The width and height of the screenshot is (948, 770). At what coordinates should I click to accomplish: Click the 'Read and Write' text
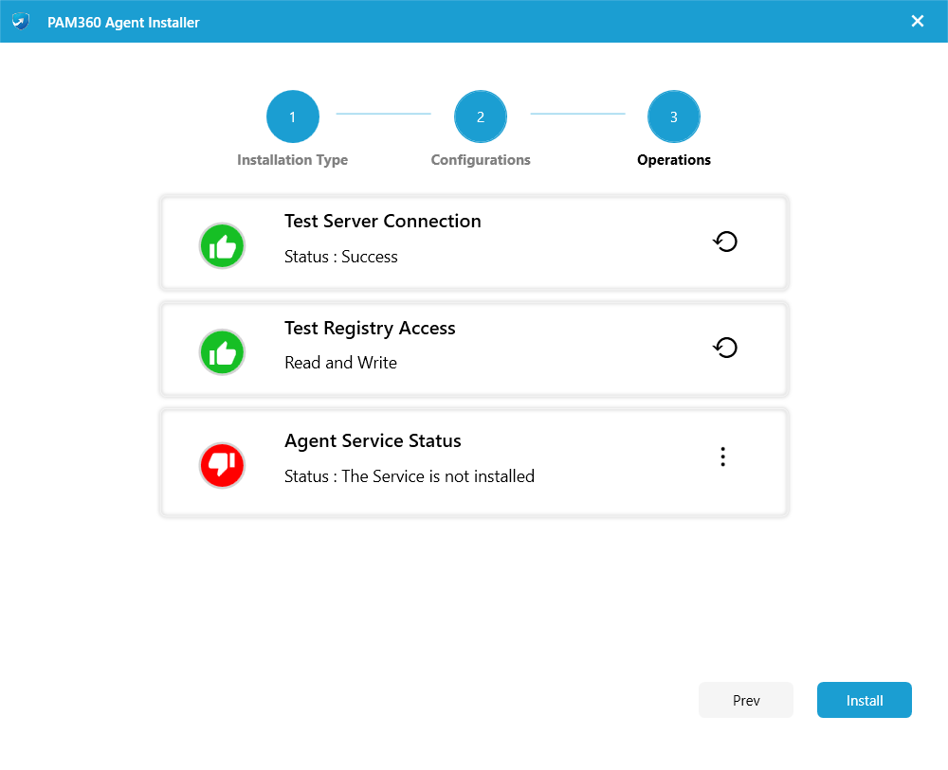point(341,363)
